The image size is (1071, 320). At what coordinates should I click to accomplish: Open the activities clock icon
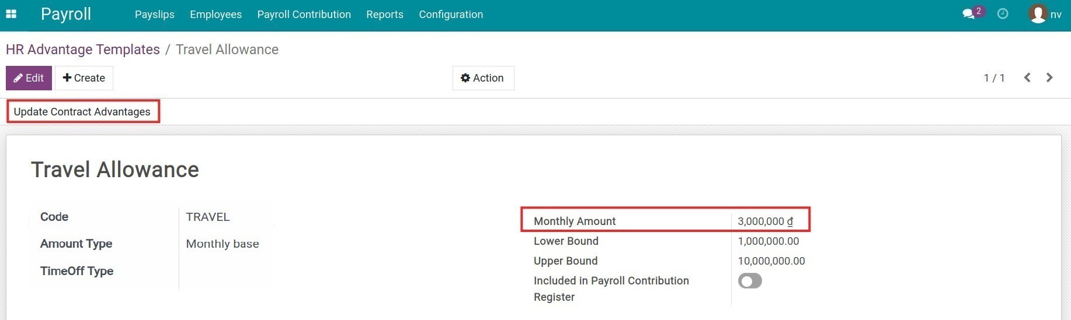tap(1003, 14)
